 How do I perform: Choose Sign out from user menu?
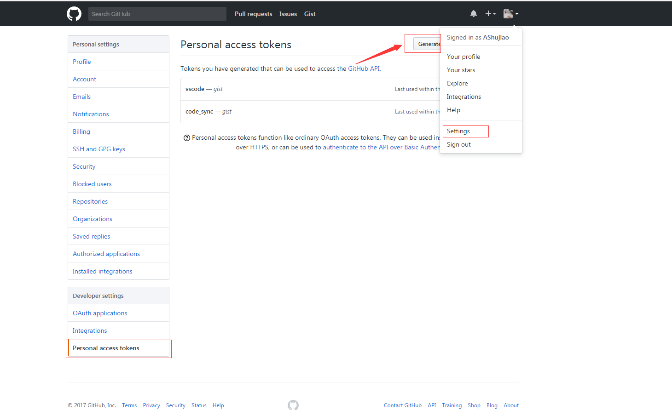pos(459,145)
